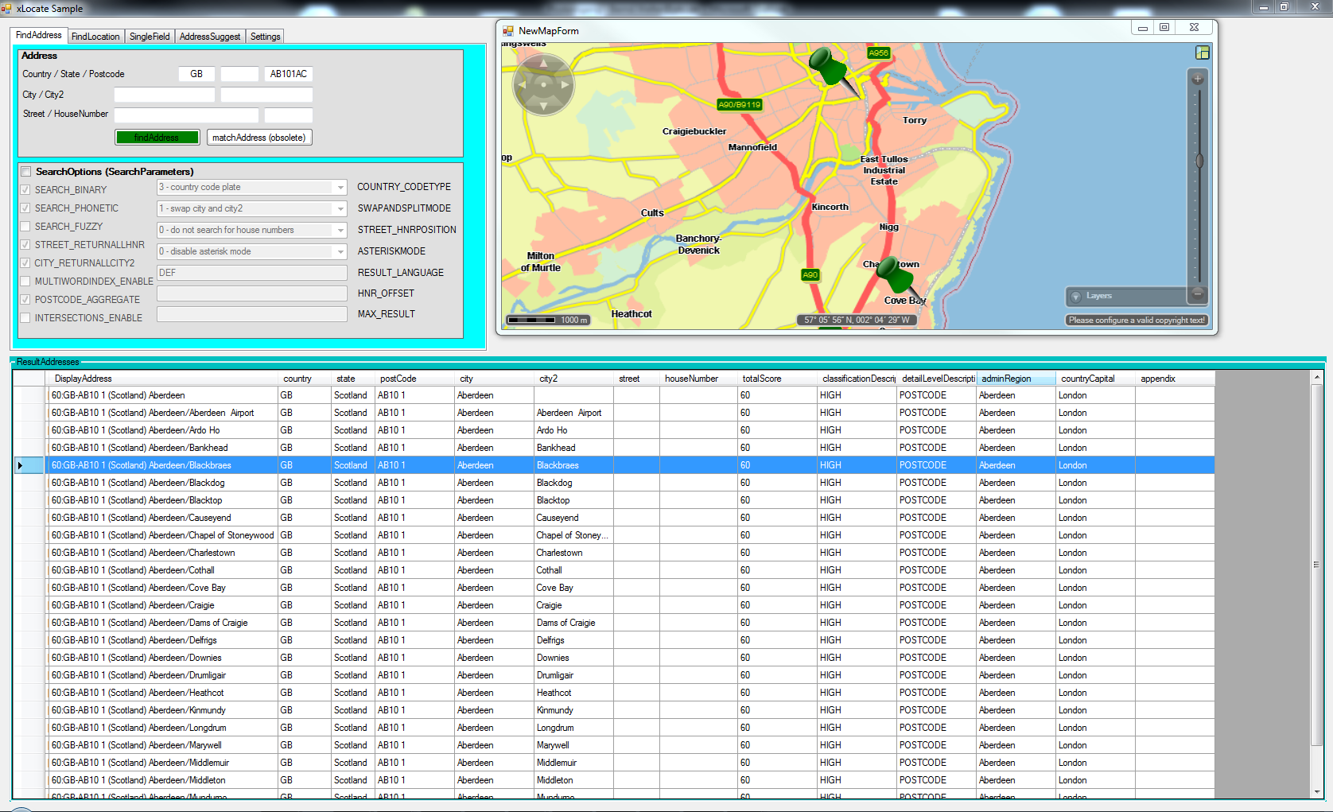1333x812 pixels.
Task: Click the map zoom in plus button
Action: (1198, 79)
